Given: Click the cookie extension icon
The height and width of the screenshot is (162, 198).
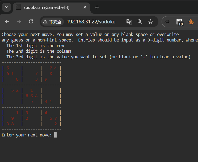Looking at the screenshot, I should pyautogui.click(x=191, y=22).
